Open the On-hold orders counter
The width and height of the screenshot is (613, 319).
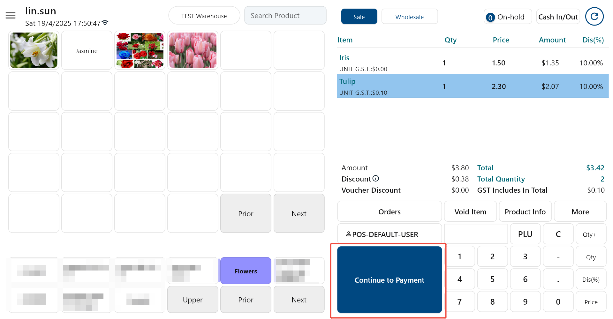click(507, 17)
